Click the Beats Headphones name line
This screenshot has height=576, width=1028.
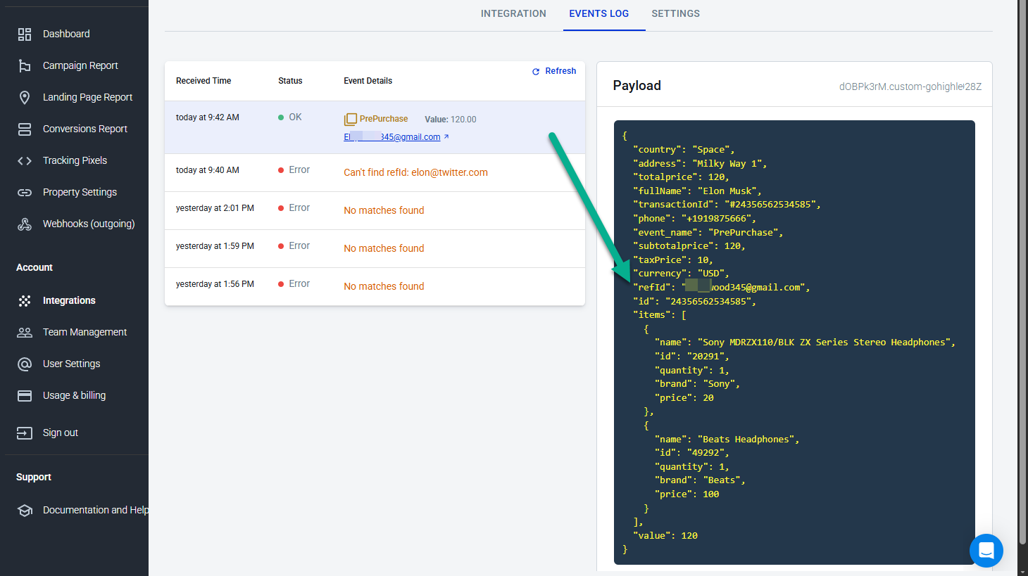click(727, 440)
